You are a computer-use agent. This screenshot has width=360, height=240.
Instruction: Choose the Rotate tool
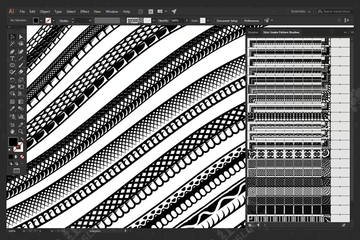pyautogui.click(x=12, y=80)
